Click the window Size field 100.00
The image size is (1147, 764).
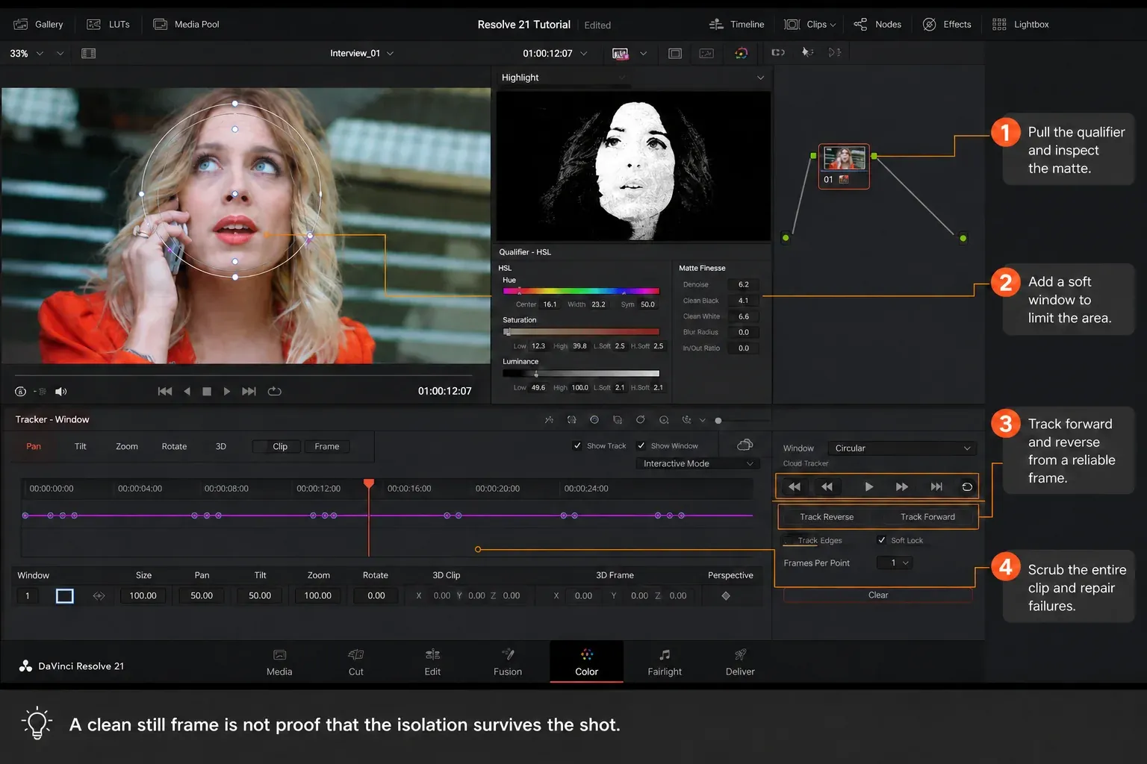pos(143,595)
